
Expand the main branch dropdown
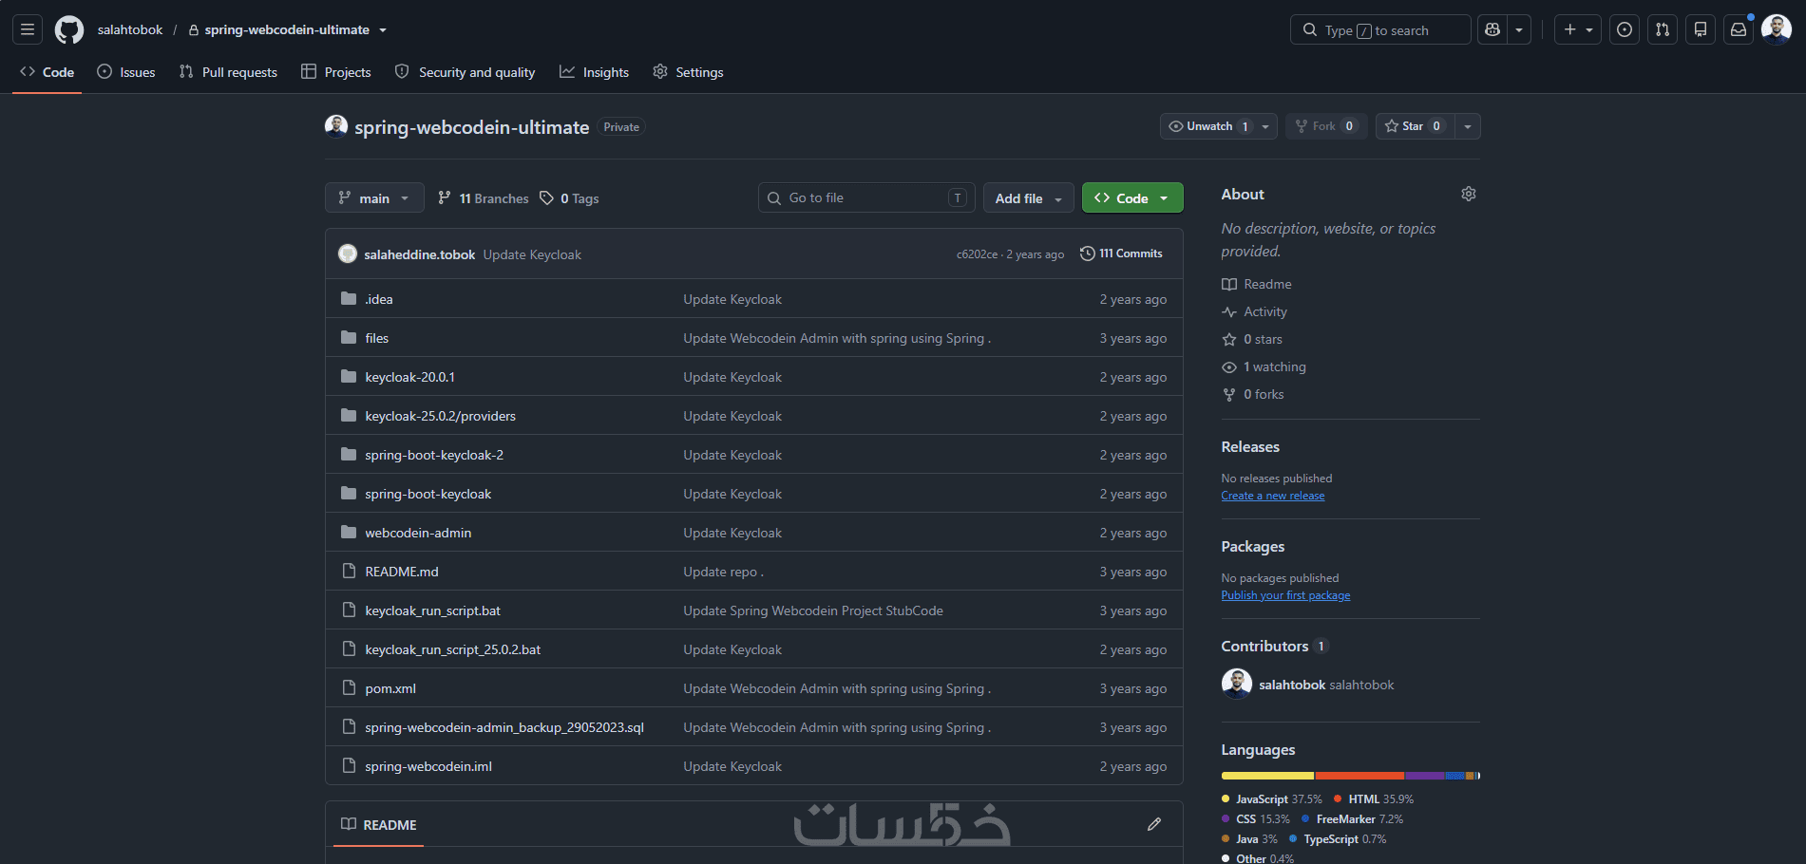[x=374, y=197]
